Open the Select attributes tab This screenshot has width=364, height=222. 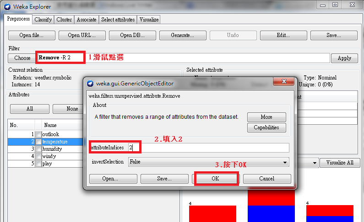[x=118, y=20]
